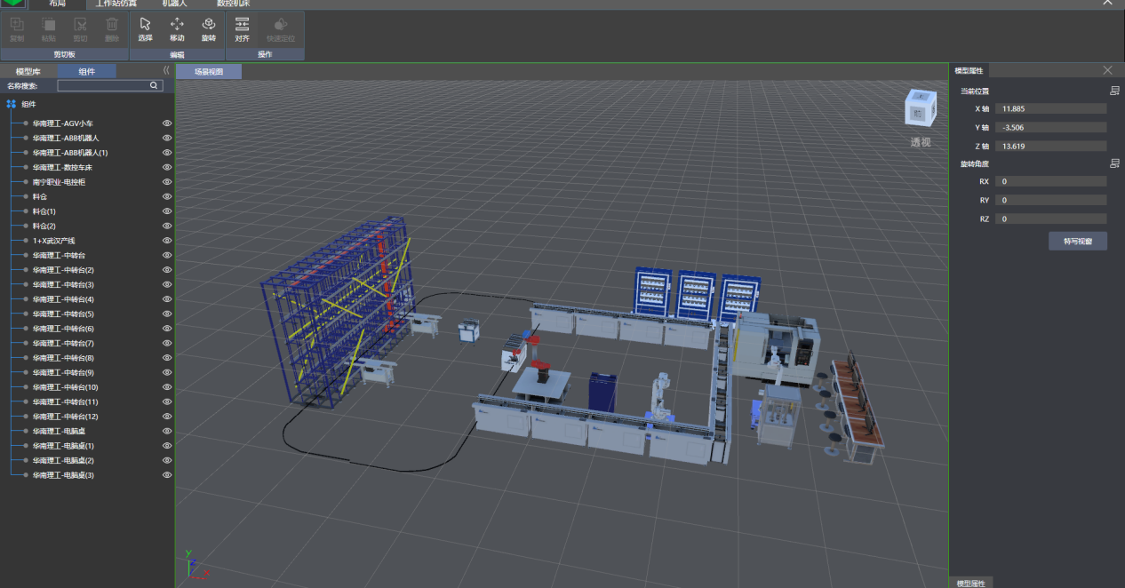Click the view orientation cube
This screenshot has width=1125, height=588.
920,107
